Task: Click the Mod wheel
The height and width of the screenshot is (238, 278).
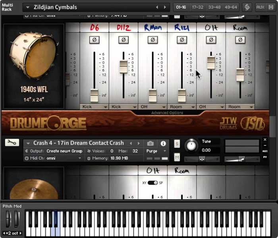Action: pyautogui.click(x=17, y=219)
